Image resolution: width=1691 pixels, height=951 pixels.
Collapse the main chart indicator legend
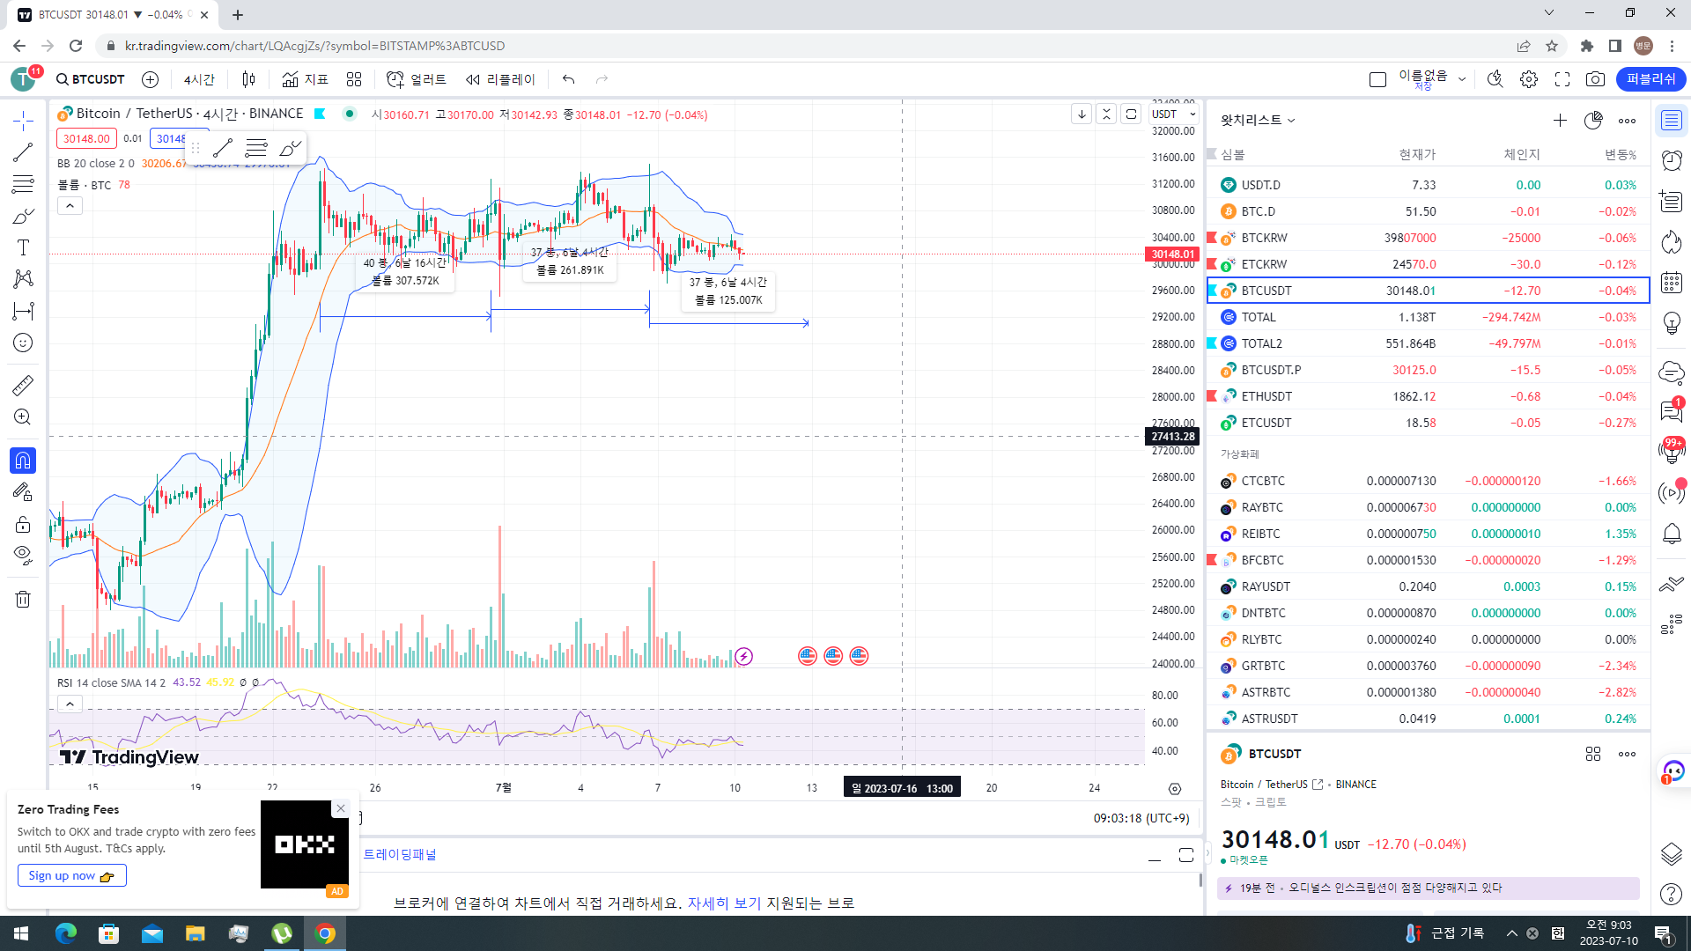click(x=70, y=206)
